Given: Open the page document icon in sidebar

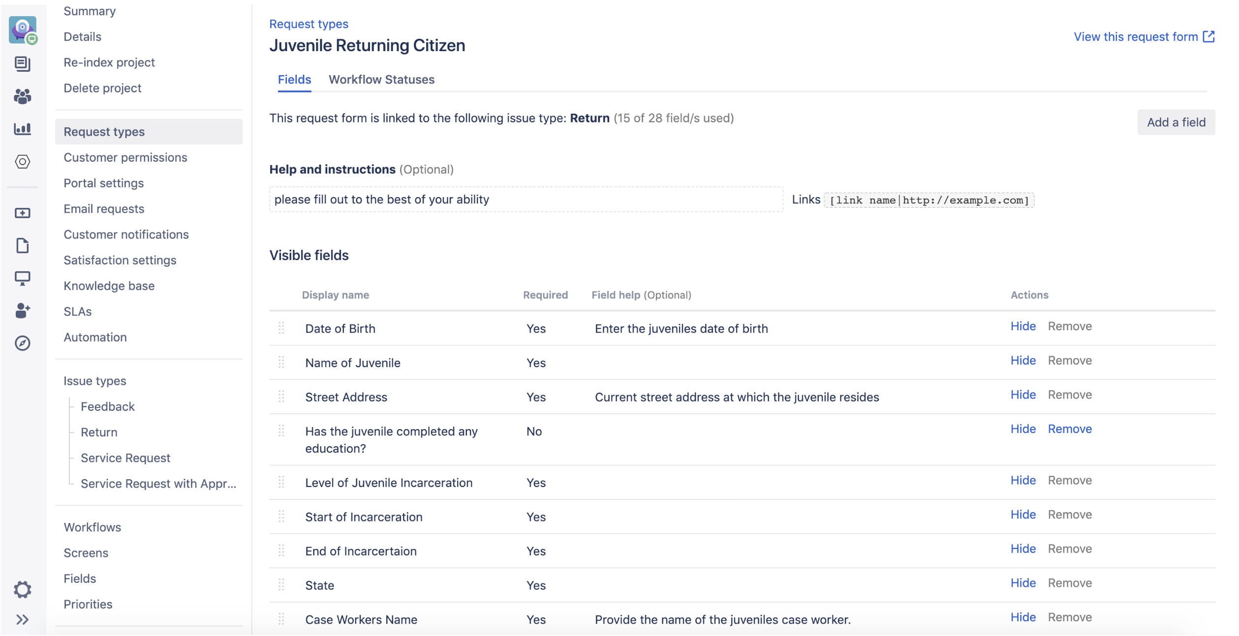Looking at the screenshot, I should click(23, 246).
